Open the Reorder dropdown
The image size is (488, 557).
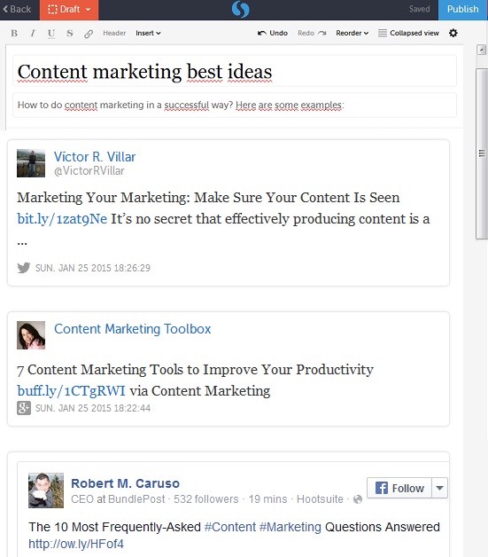[x=352, y=33]
